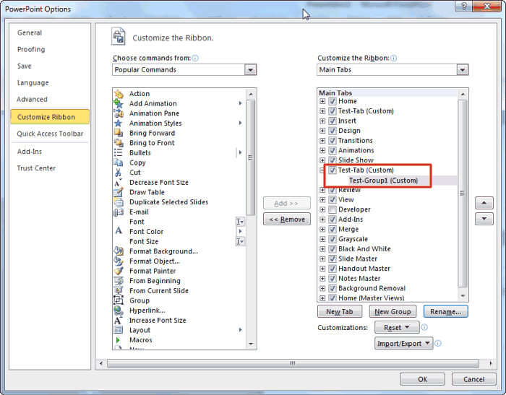Click the commands list scrollbar thumb
Viewport: 506px width, 395px height.
(x=250, y=157)
